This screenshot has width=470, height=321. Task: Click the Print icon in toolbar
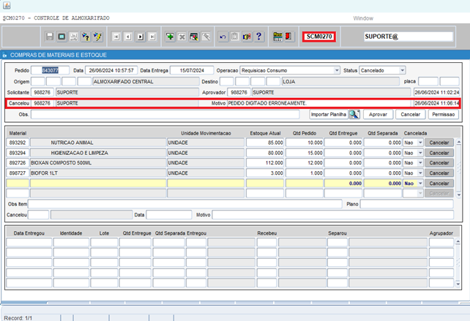[74, 37]
